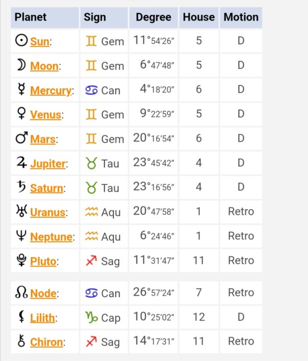The height and width of the screenshot is (361, 308).
Task: Open the Saturn link
Action: click(47, 188)
